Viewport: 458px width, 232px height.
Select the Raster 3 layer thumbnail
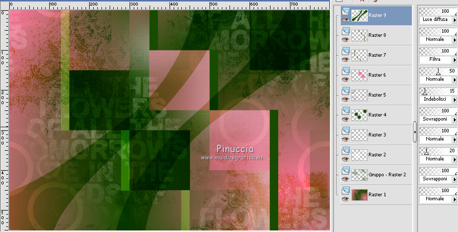point(359,135)
